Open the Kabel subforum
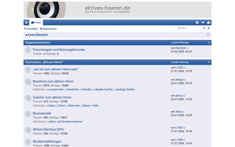The width and height of the screenshot is (235, 147). [52, 106]
